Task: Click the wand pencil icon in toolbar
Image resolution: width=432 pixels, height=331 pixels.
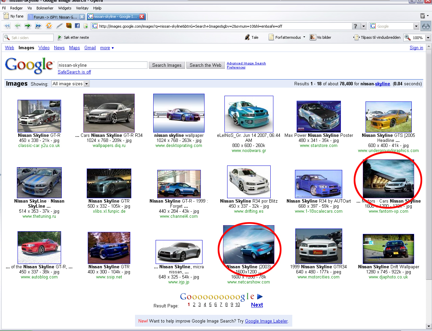Action: coord(59,26)
